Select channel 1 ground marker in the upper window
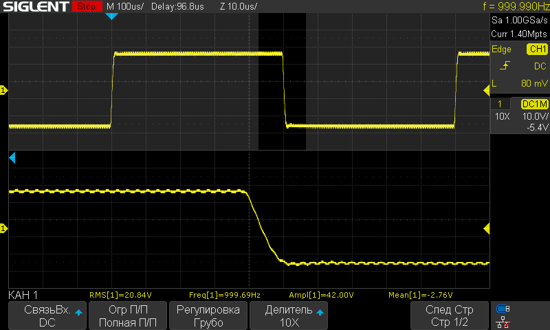The image size is (550, 330). coord(3,90)
